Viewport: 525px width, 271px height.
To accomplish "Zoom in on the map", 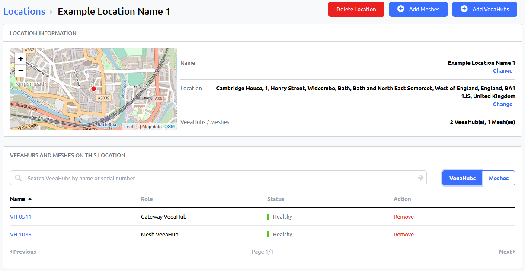I will [20, 59].
